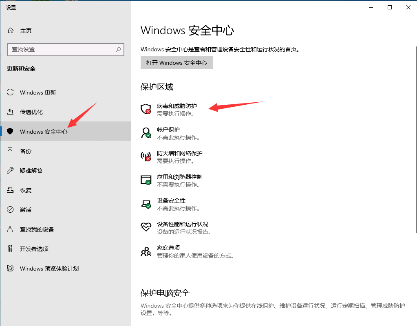The height and width of the screenshot is (326, 417).
Task: Click the 防火墙和网络保护 antenna icon
Action: point(146,156)
